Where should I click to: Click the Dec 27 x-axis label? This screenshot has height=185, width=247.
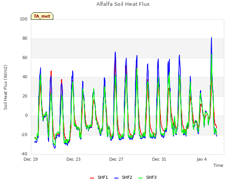[116, 159]
